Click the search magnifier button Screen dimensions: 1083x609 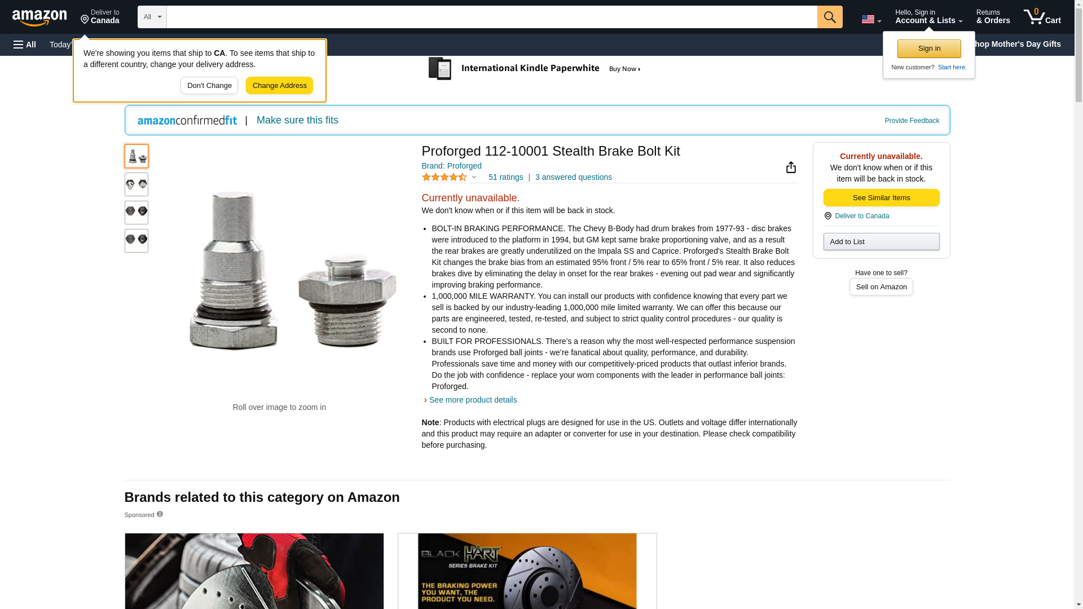pos(829,17)
